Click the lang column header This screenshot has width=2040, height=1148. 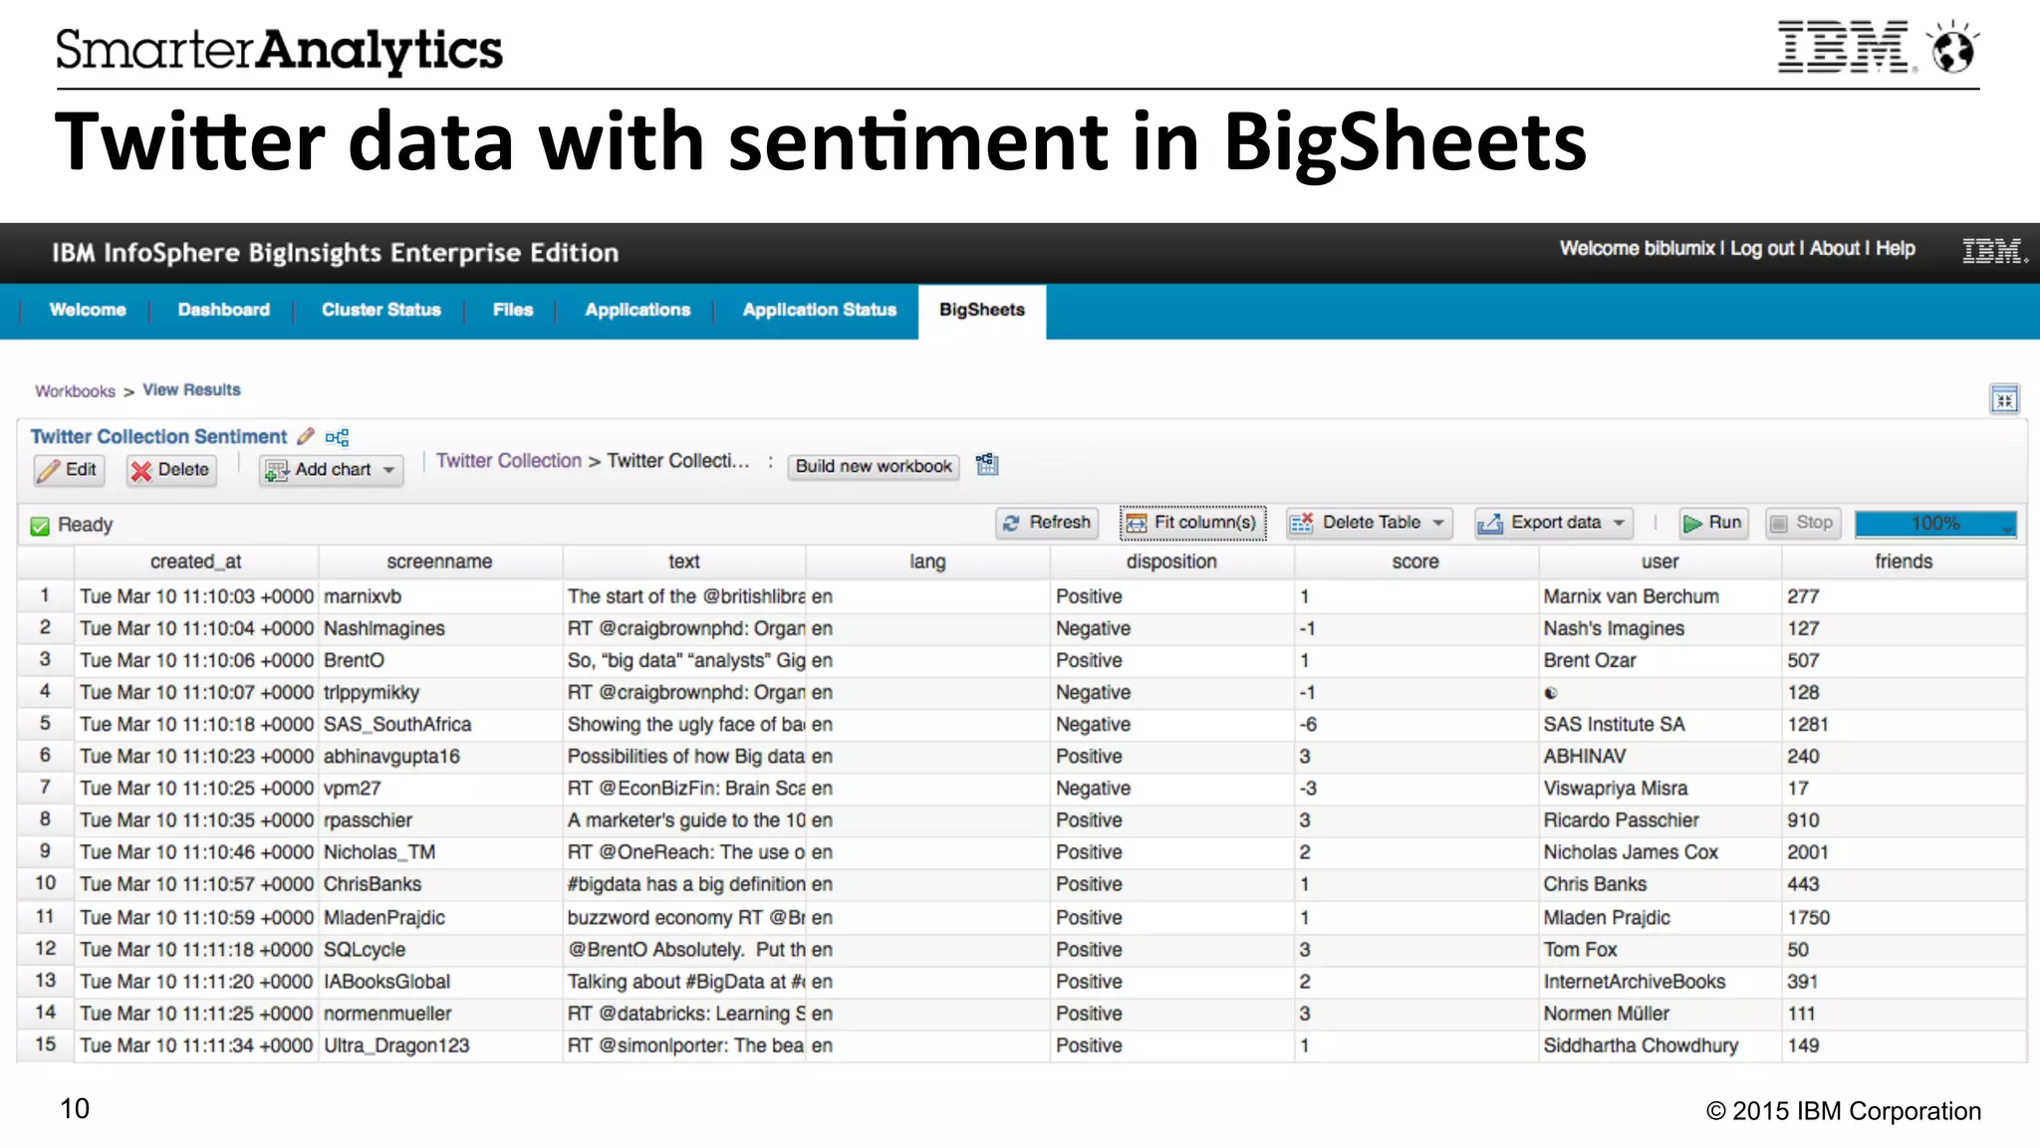click(x=927, y=562)
